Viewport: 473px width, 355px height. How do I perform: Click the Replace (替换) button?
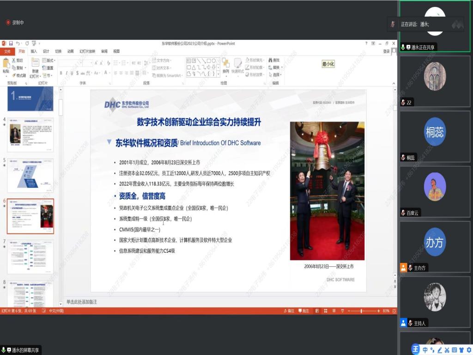click(x=275, y=67)
